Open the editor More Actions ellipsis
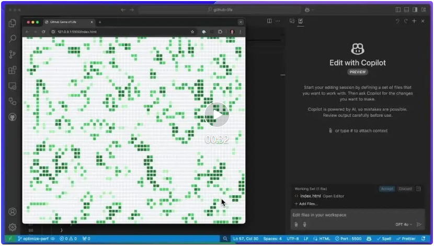434x246 pixels. [x=278, y=21]
